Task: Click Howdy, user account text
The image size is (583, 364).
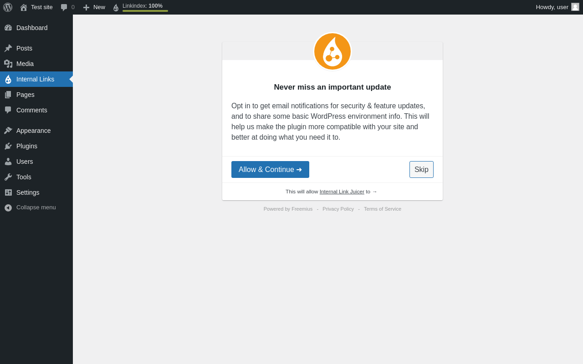Action: [552, 7]
